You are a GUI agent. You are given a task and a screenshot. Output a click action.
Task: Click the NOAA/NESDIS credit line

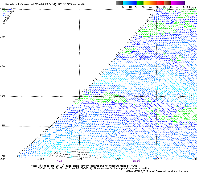pyautogui.click(x=157, y=171)
